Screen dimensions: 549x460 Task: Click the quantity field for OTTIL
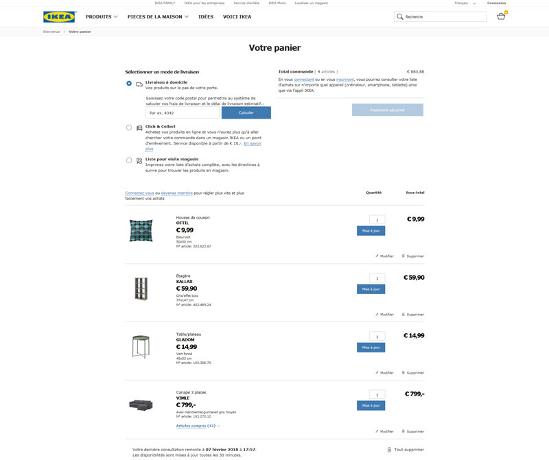click(x=377, y=219)
